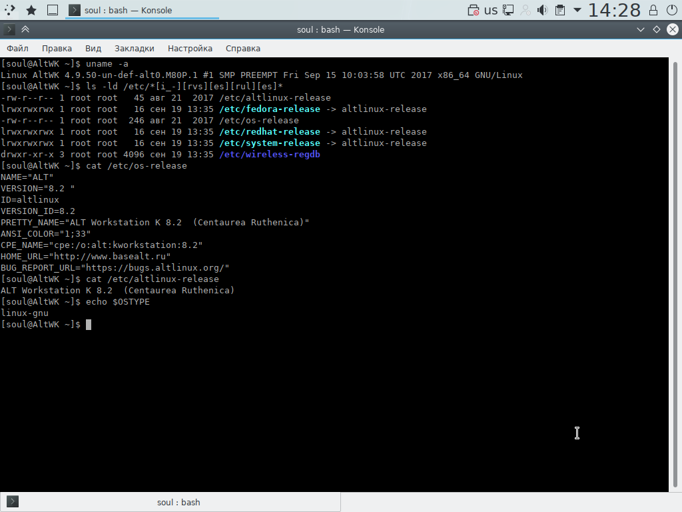Click the HOME_URL baseal​t.ru line
The width and height of the screenshot is (682, 512).
86,257
